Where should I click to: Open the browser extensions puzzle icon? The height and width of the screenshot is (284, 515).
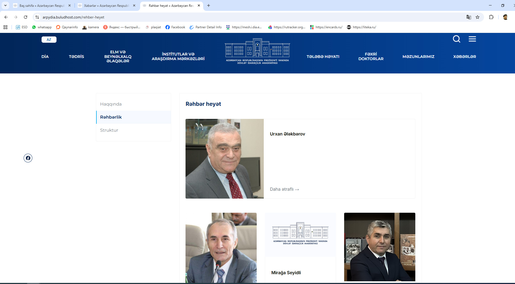pos(491,17)
